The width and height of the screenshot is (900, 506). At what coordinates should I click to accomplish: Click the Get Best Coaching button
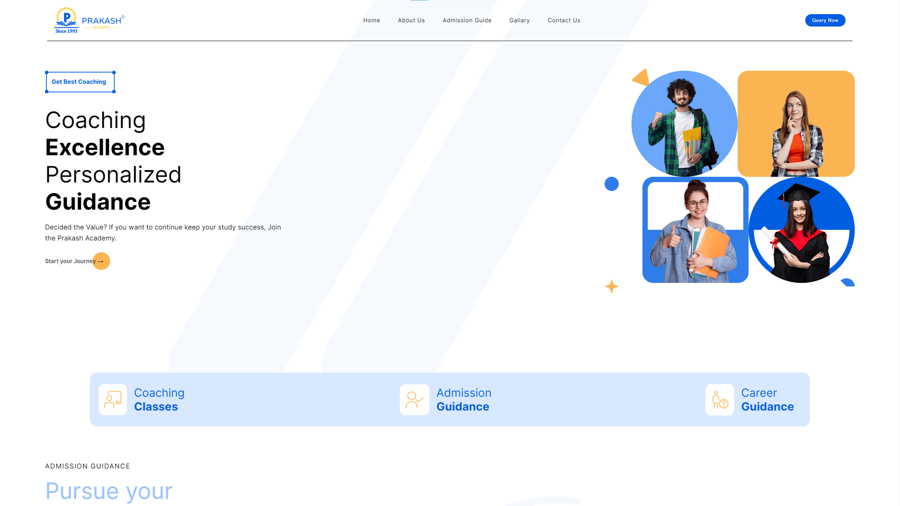(80, 82)
